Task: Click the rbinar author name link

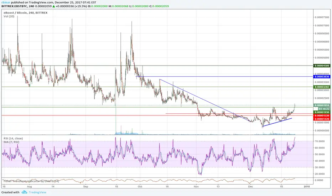Action: (6, 2)
